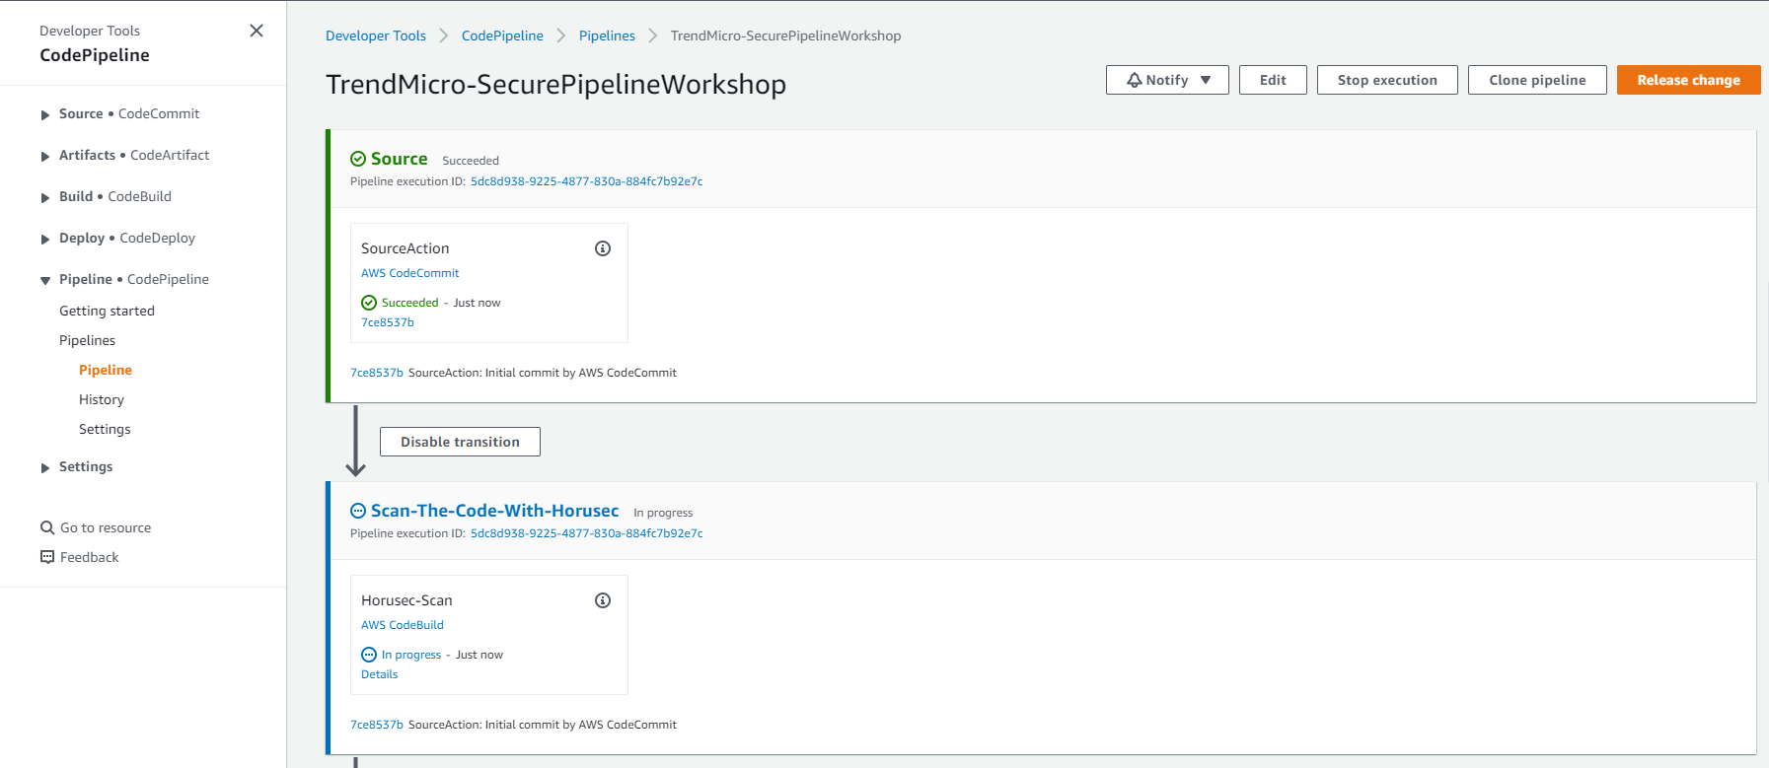This screenshot has width=1769, height=768.
Task: Open the Notify dropdown menu
Action: 1167,80
